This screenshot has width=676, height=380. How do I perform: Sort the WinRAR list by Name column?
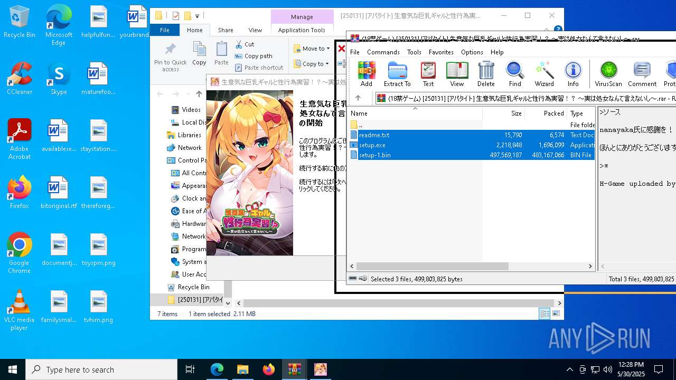coord(415,113)
